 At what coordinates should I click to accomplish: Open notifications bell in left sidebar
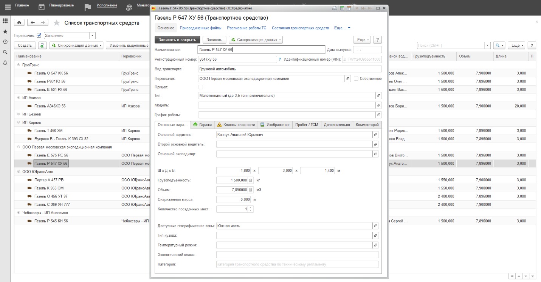(5, 63)
